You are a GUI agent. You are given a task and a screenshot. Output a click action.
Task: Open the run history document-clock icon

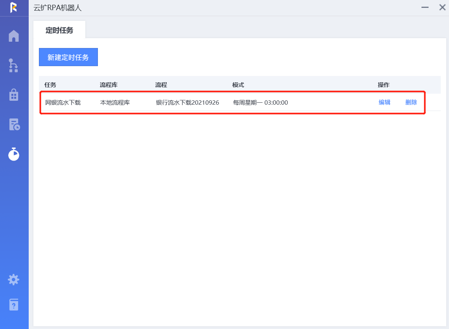click(14, 124)
